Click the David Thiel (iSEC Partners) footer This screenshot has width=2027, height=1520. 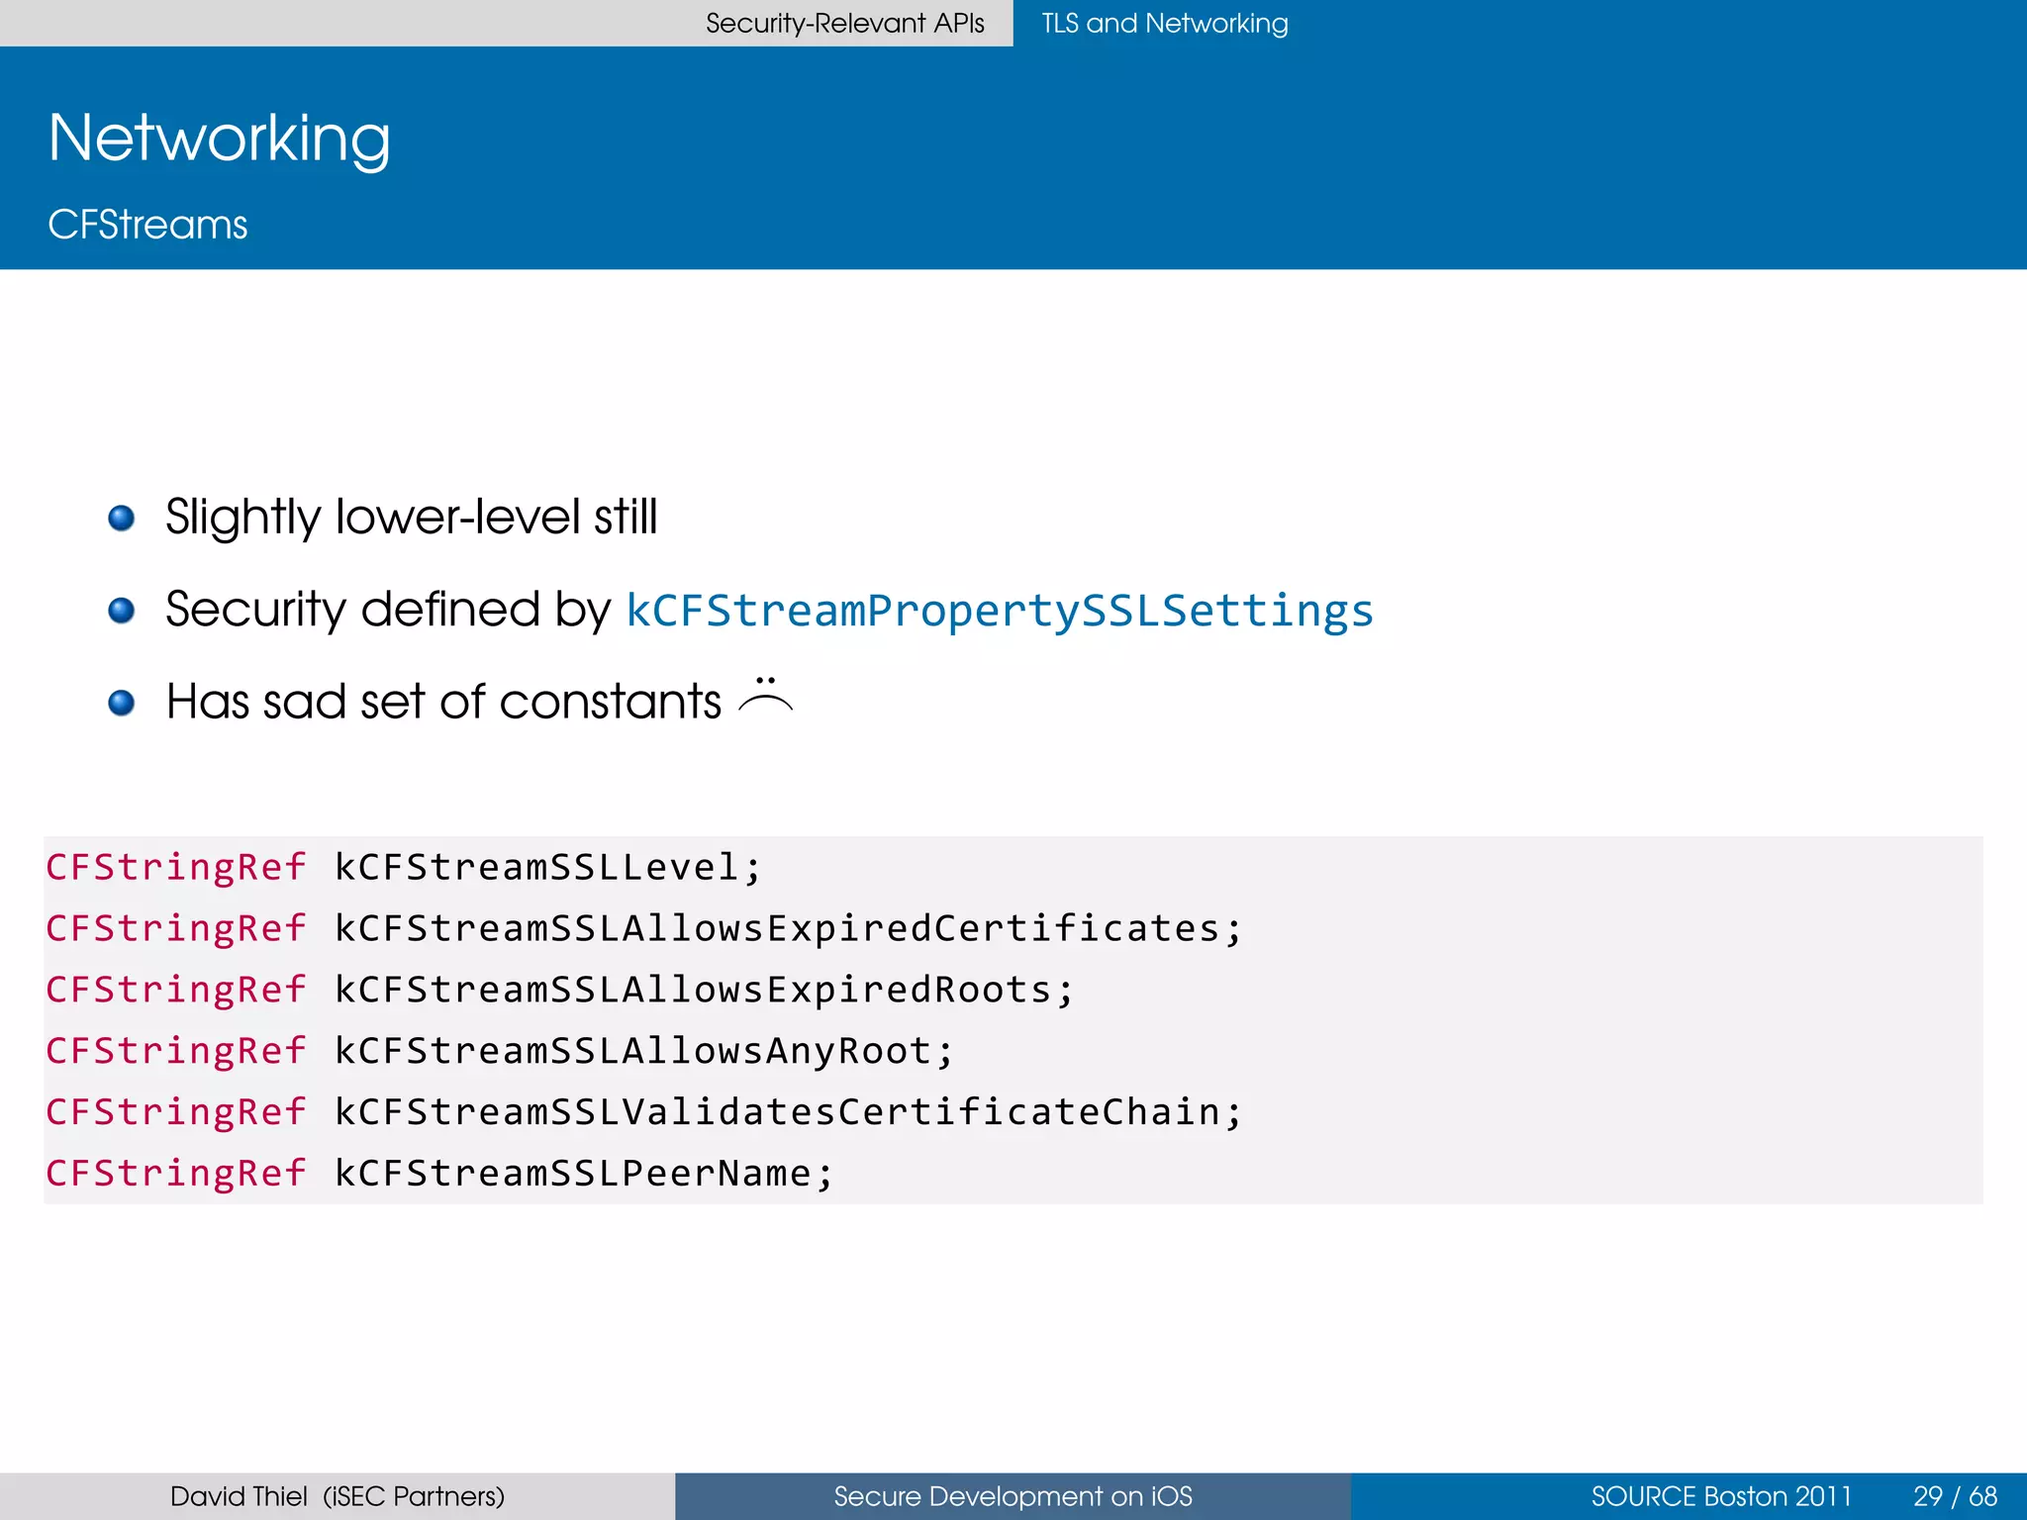click(x=338, y=1496)
